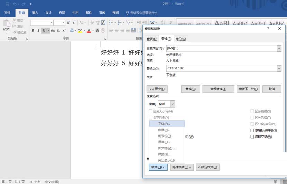
Task: Enable 忽略标点符号 checkbox
Action: tap(252, 130)
